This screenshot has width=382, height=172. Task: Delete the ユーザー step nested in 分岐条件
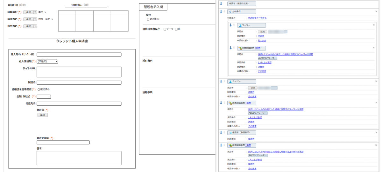374,25
